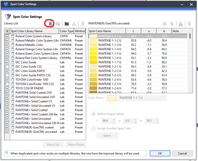This screenshot has width=198, height=161.
Task: Select Assign Another Spot Color radio button
Action: coord(93,128)
